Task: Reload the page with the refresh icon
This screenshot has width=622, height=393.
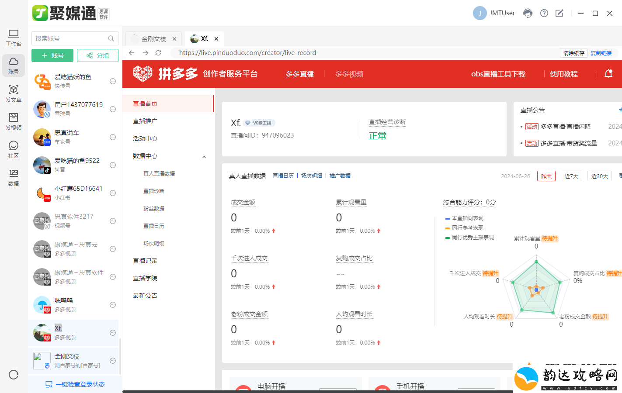Action: pyautogui.click(x=158, y=53)
